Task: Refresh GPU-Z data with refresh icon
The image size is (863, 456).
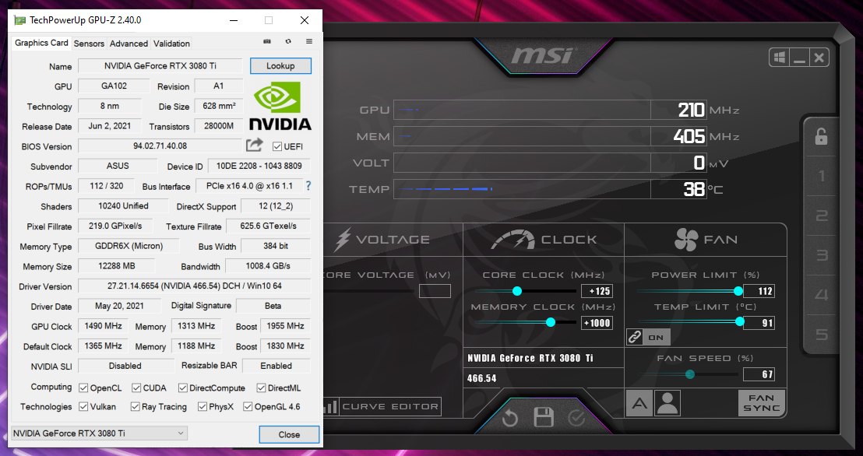Action: tap(288, 42)
